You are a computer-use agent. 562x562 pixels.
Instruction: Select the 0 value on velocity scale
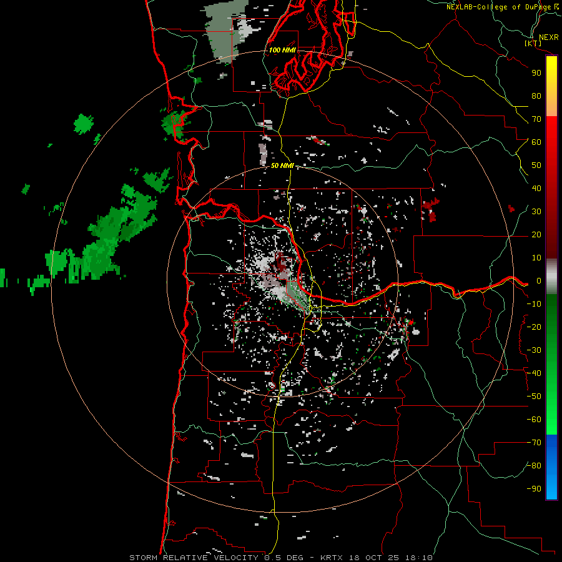tap(539, 281)
